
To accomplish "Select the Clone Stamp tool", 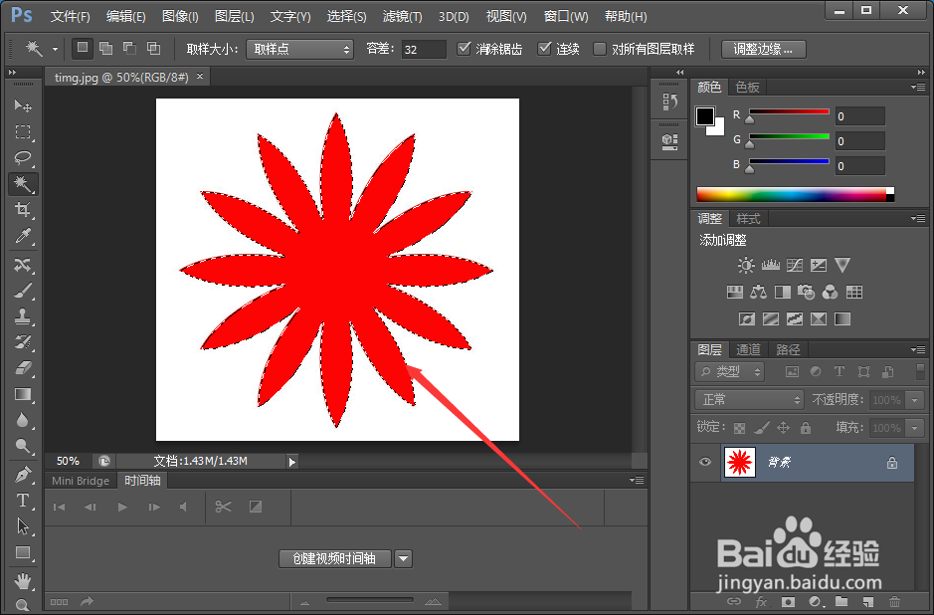I will pos(23,316).
